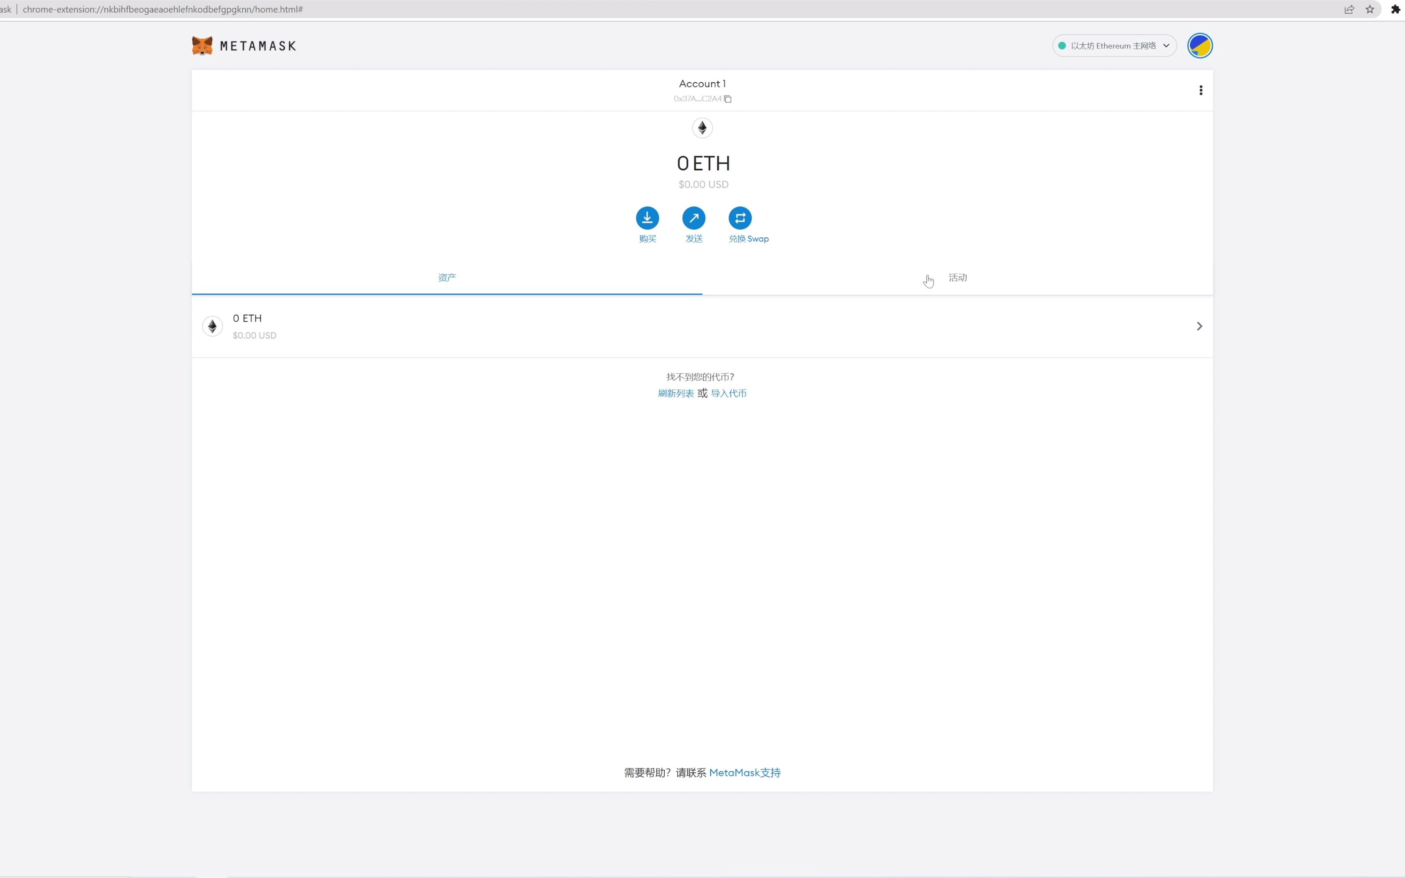1405x878 pixels.
Task: Click the 购买 label under the buy button
Action: (647, 239)
